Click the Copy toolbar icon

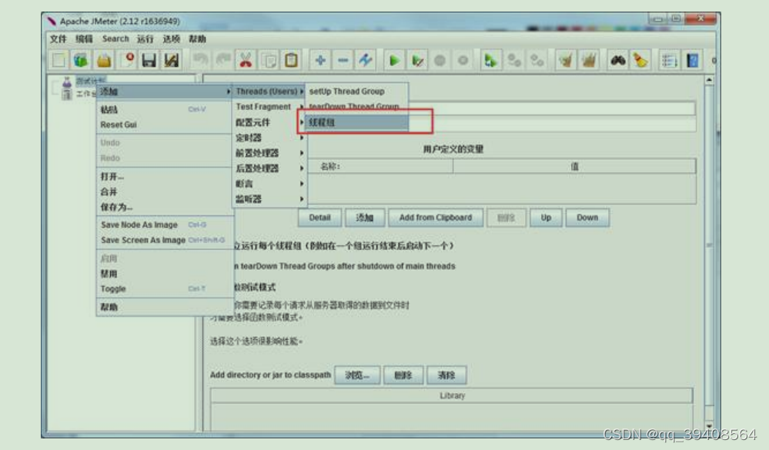tap(269, 60)
